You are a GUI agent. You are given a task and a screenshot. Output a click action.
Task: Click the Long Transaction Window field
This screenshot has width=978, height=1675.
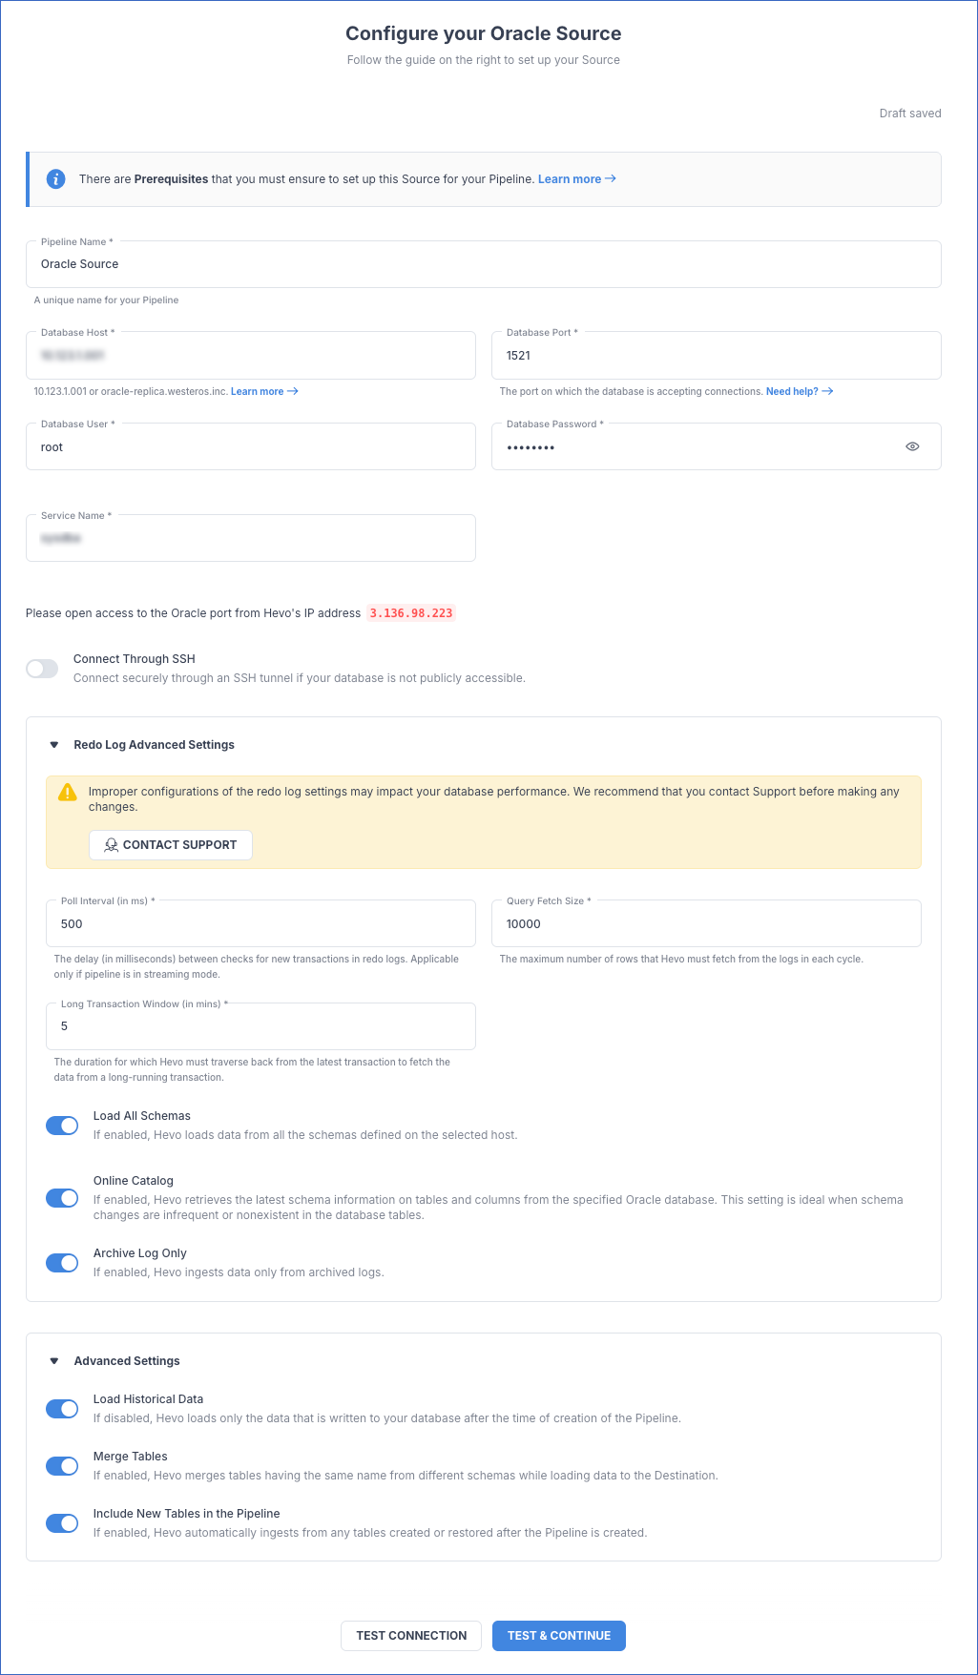pos(260,1026)
